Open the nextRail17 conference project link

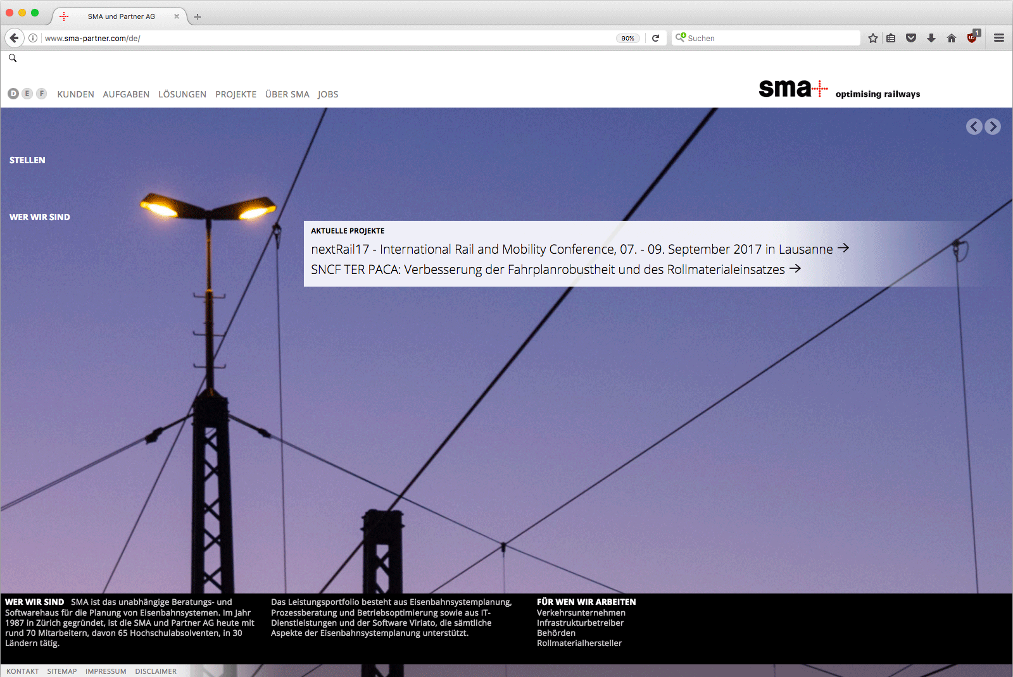click(579, 249)
